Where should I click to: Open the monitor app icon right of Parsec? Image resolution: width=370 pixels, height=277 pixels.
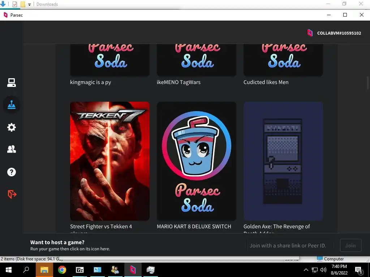click(x=151, y=270)
